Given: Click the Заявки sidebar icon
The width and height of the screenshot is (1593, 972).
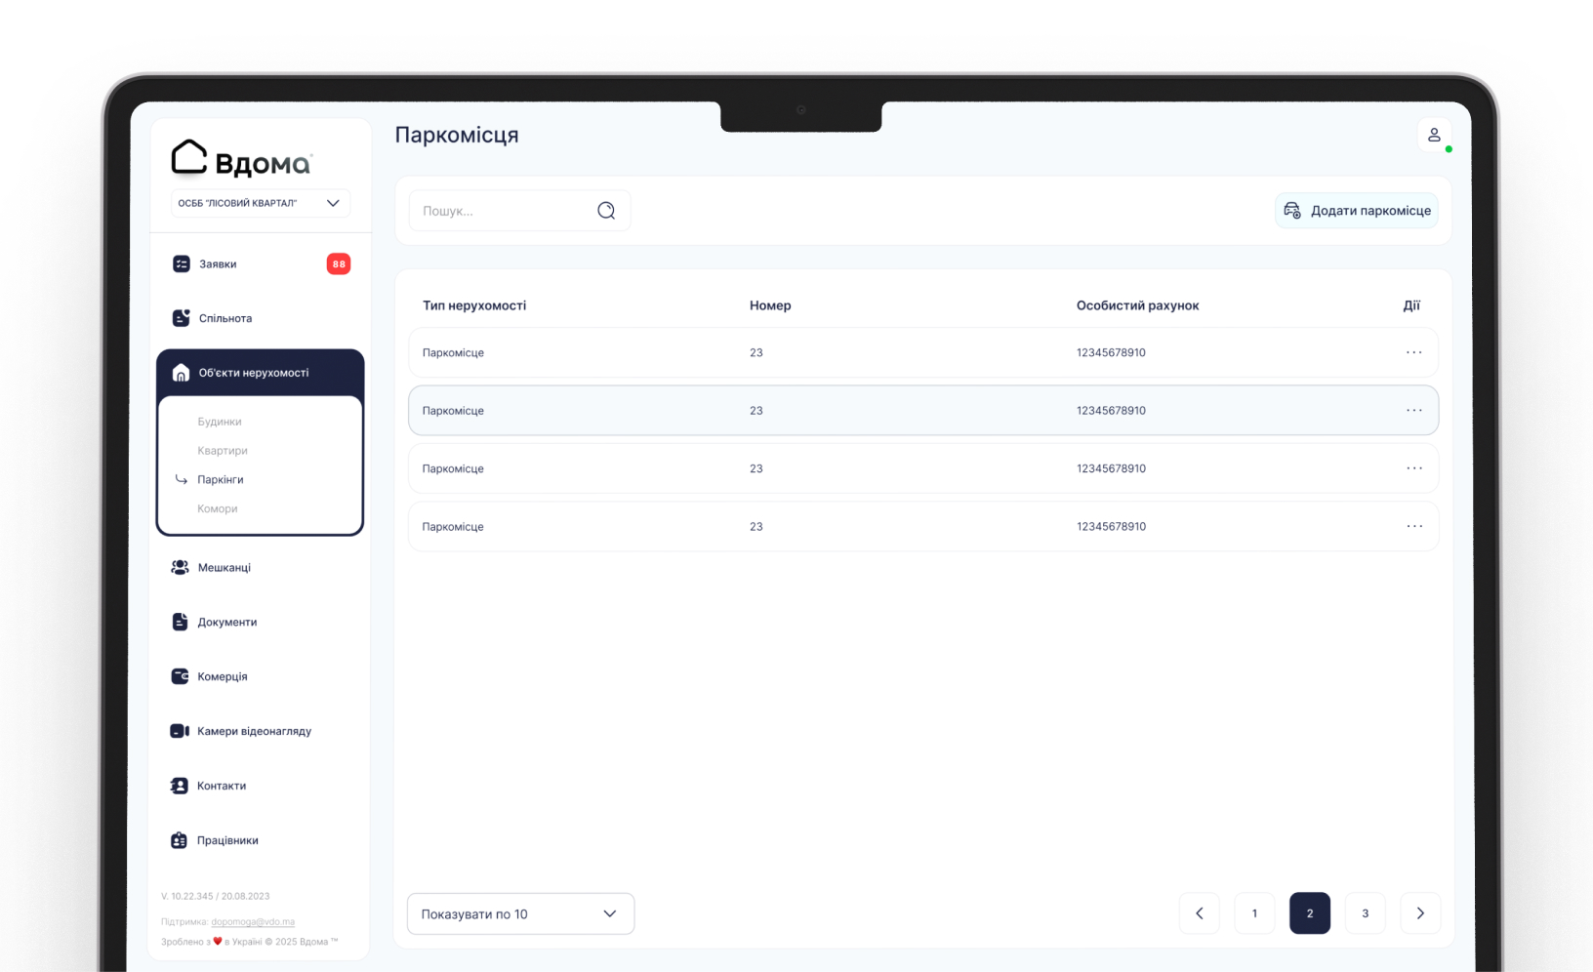Looking at the screenshot, I should (x=181, y=263).
